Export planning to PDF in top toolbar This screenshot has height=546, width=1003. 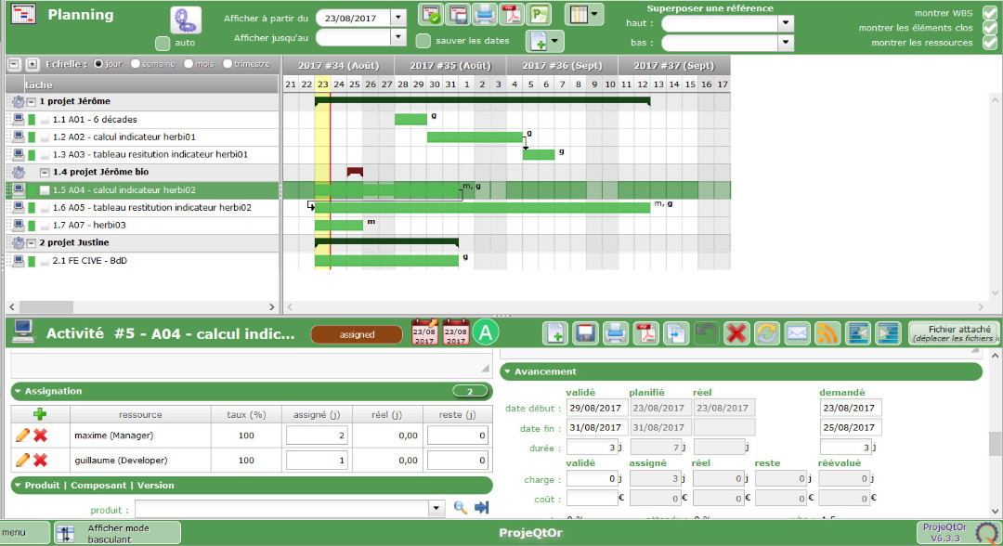tap(511, 15)
